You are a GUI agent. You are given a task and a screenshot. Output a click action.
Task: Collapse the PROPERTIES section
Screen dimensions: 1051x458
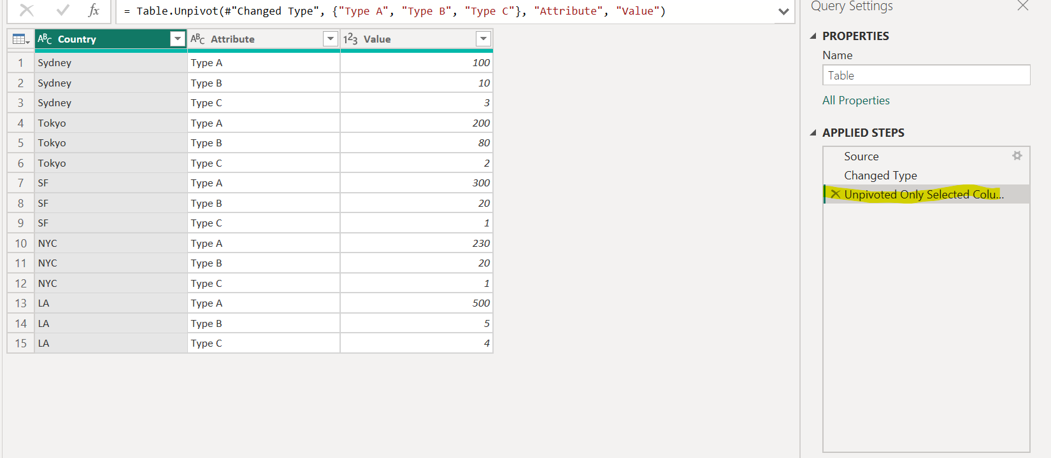[x=813, y=36]
